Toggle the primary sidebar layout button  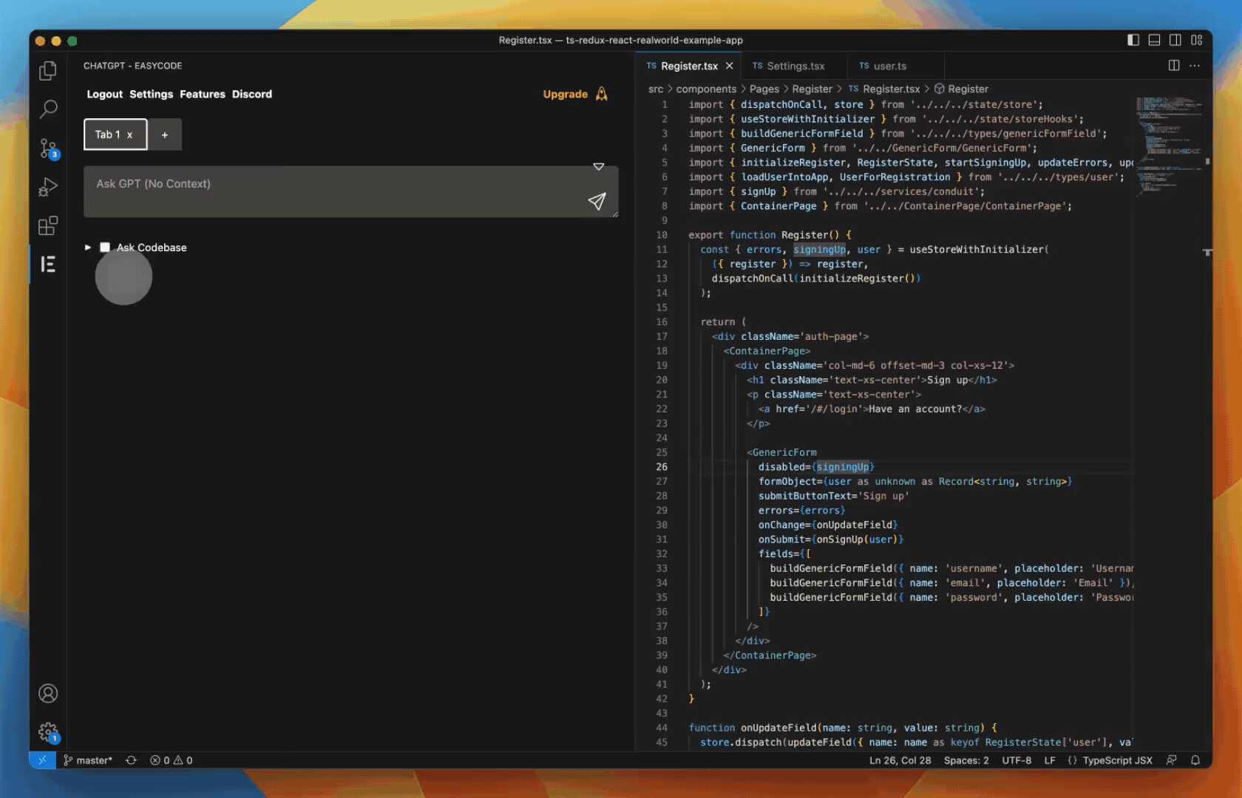pos(1133,40)
